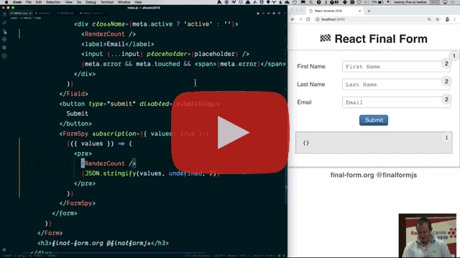The image size is (460, 258).
Task: Select the React Alicante 2018 browser tab
Action: point(334,11)
